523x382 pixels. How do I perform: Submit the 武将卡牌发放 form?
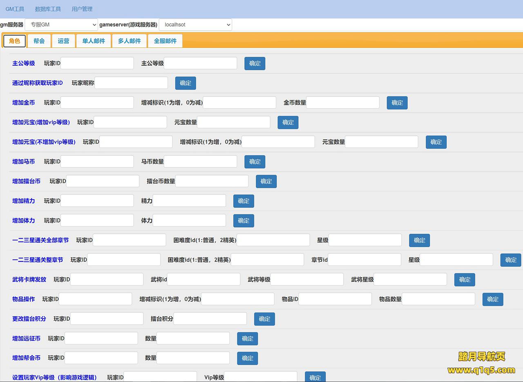[465, 279]
